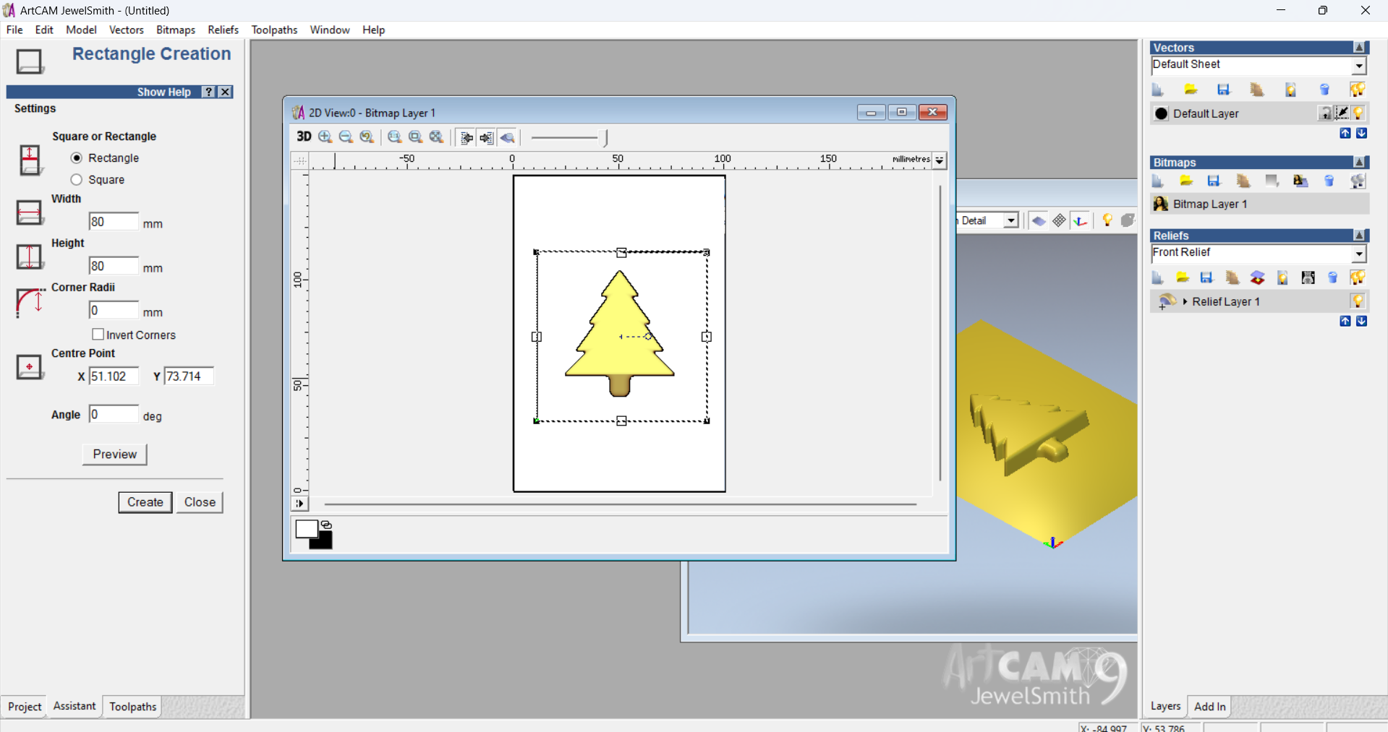Save vector layer disk icon
1388x732 pixels.
point(1224,90)
